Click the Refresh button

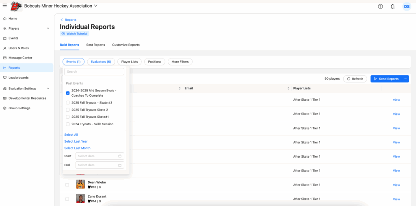[x=355, y=79]
